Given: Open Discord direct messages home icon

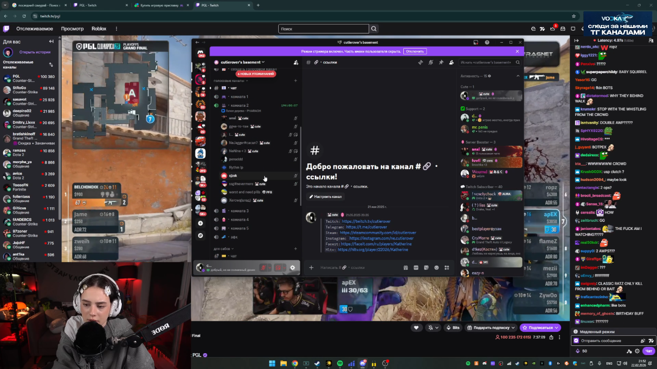Looking at the screenshot, I should (x=201, y=52).
